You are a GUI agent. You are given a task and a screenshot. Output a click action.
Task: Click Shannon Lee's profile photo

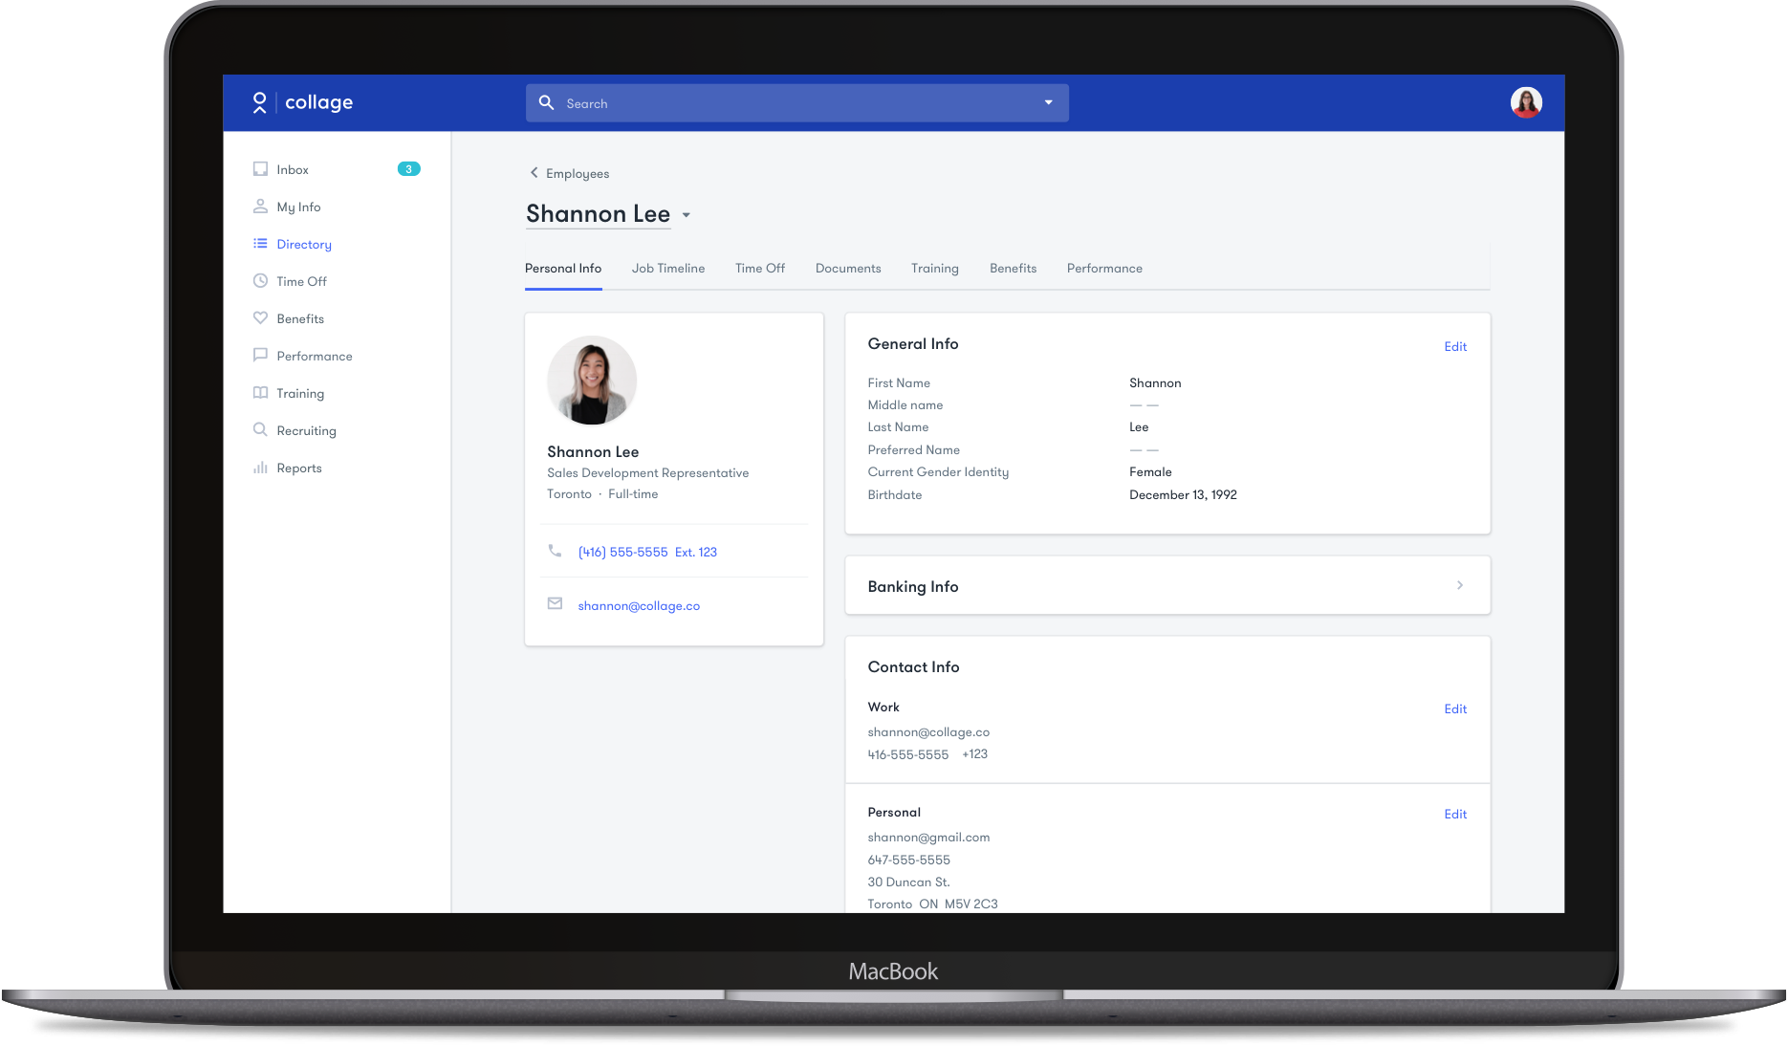tap(592, 380)
